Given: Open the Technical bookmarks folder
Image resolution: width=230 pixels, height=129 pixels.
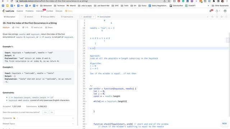Looking at the screenshot, I should tap(59, 6).
